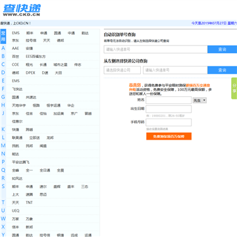Viewport: 237px width, 237px height.
Task: Choose AAE courier
Action: (15, 48)
